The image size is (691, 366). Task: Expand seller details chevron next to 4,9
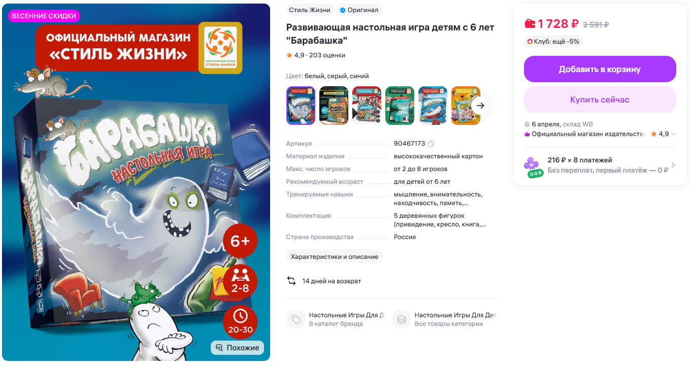pos(673,134)
